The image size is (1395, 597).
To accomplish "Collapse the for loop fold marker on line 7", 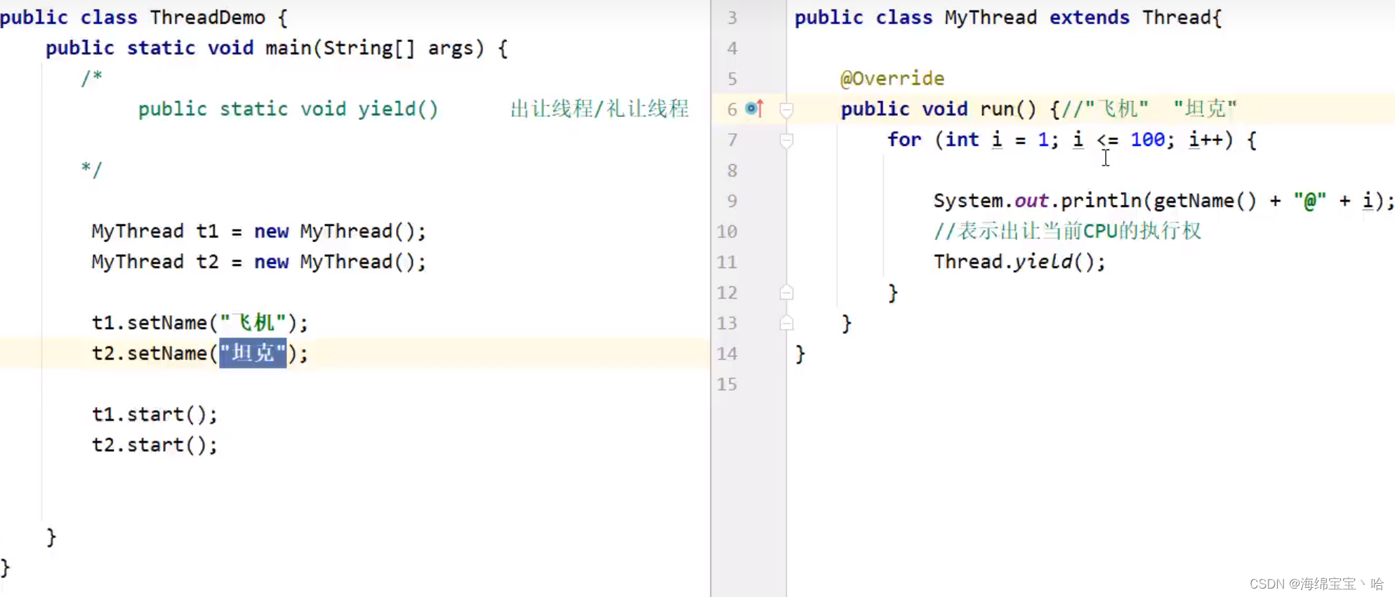I will click(786, 140).
